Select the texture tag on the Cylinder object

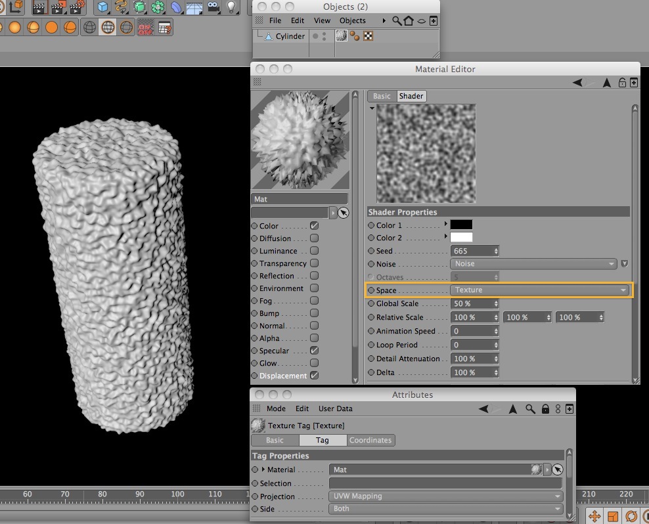pos(342,36)
